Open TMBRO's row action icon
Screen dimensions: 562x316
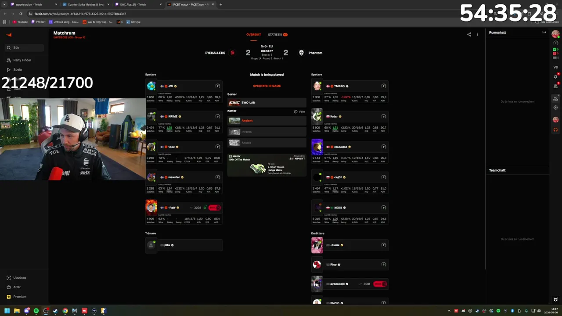[383, 86]
